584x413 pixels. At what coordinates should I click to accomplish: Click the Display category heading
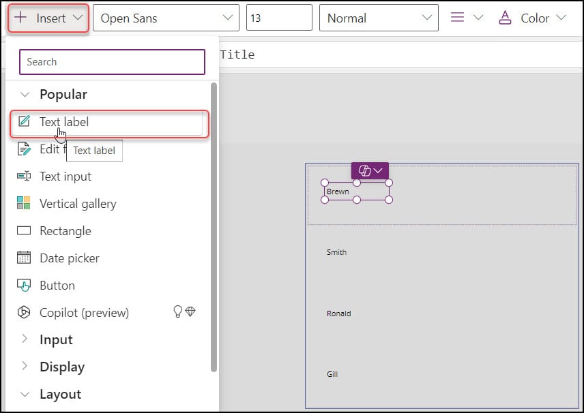pos(62,367)
